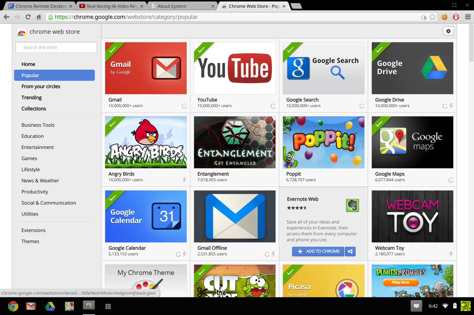474x315 pixels.
Task: Click the system clock showing 6:42
Action: (x=433, y=306)
